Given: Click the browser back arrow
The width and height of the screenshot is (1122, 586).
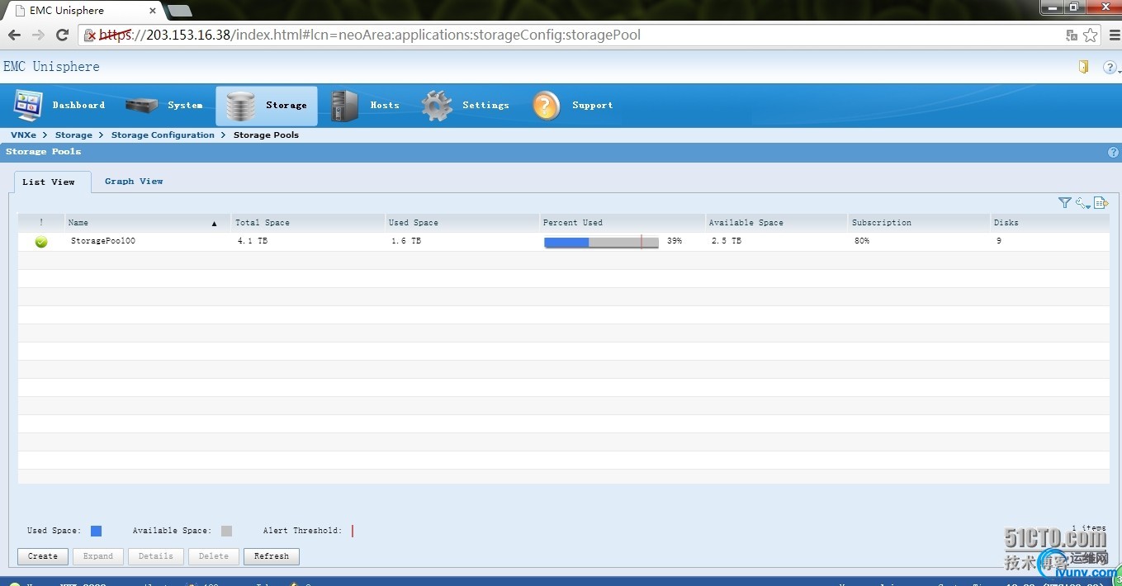Looking at the screenshot, I should (x=14, y=35).
